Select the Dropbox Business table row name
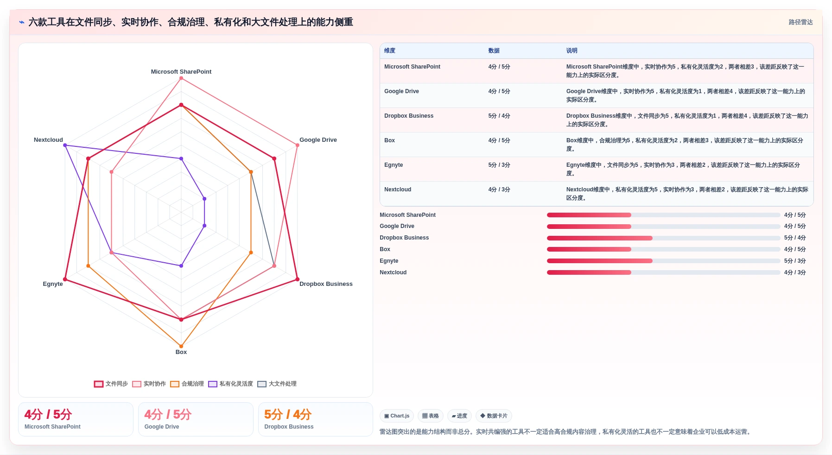The height and width of the screenshot is (455, 832). (x=409, y=116)
